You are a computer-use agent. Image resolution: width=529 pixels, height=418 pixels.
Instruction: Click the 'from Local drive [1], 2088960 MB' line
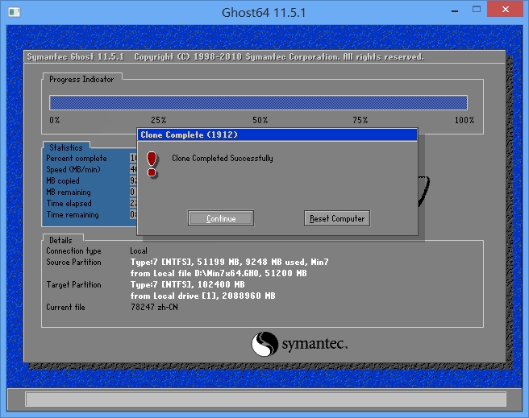click(202, 296)
